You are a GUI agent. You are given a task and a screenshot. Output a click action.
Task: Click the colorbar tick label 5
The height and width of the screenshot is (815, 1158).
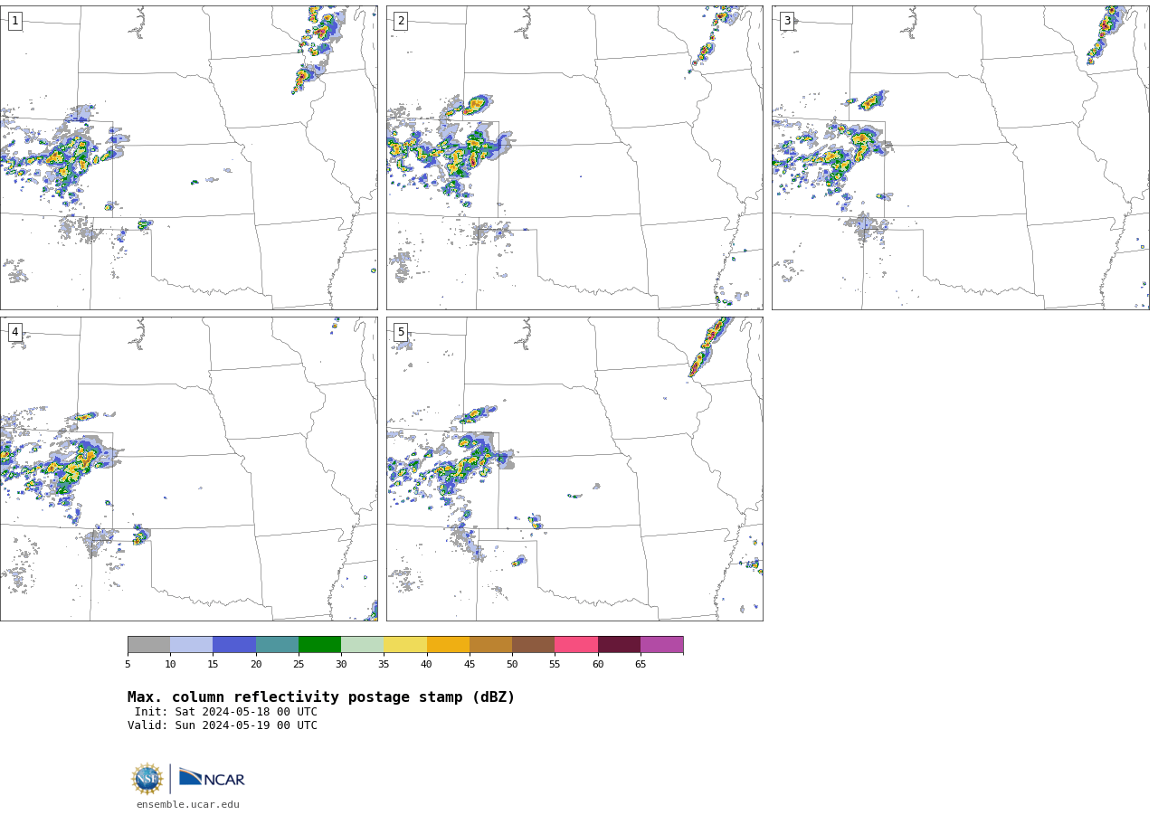pos(128,665)
